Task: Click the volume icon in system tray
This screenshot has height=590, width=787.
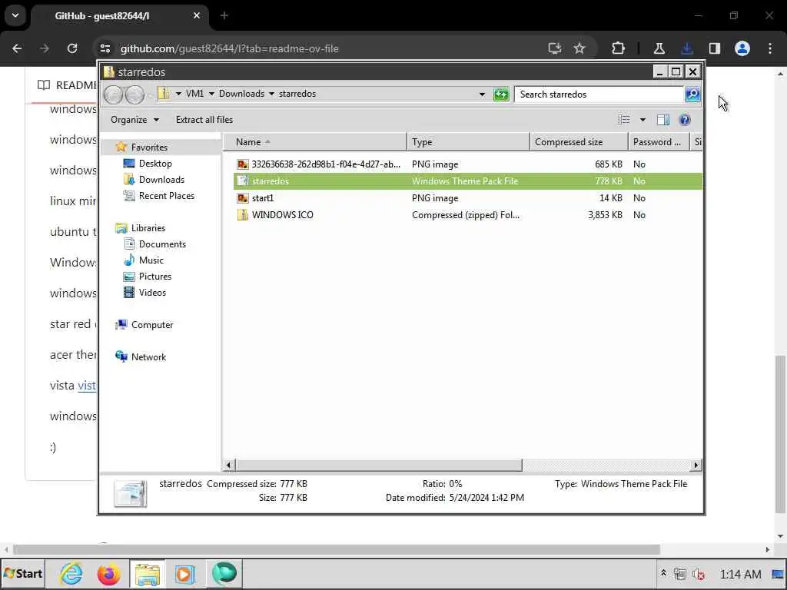Action: [698, 574]
